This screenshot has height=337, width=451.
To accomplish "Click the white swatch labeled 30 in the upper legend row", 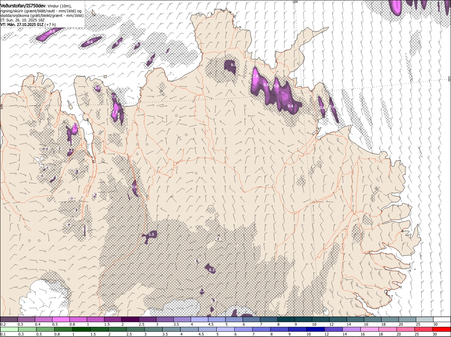I will (443, 319).
